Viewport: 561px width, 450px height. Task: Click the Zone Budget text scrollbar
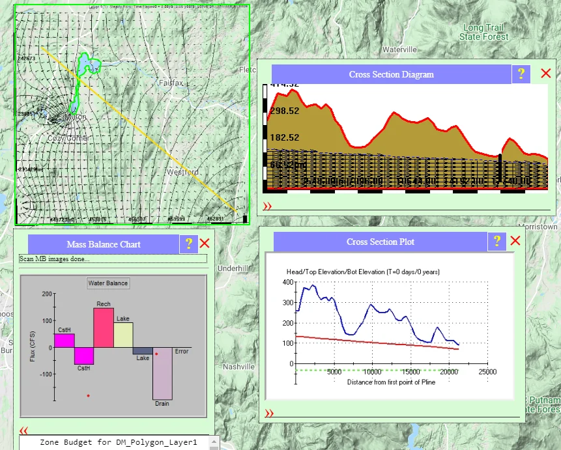pyautogui.click(x=214, y=442)
